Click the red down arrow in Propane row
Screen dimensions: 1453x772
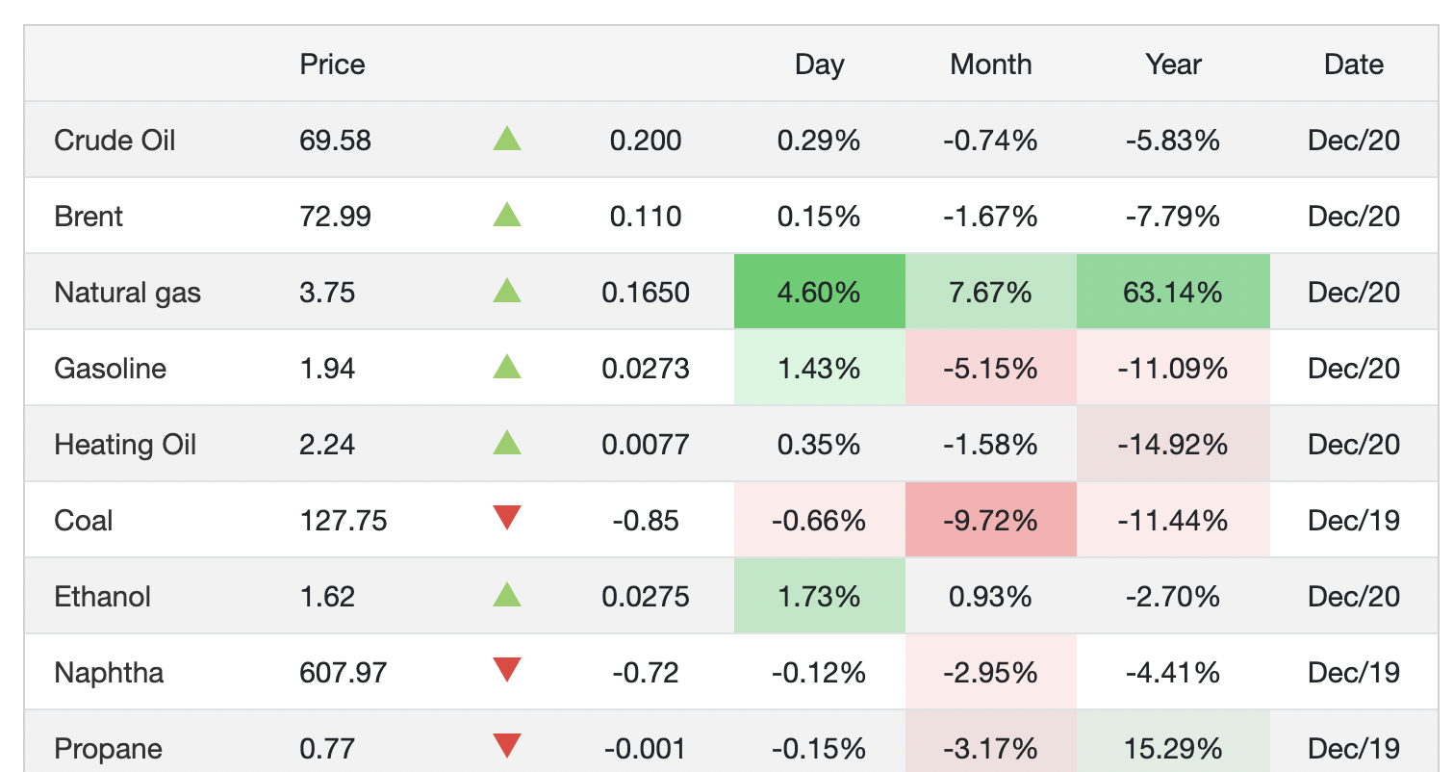point(507,747)
